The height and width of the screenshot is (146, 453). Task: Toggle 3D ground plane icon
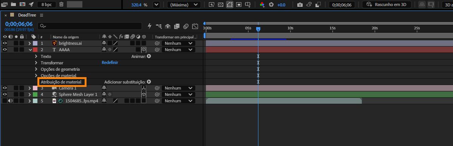point(422,5)
